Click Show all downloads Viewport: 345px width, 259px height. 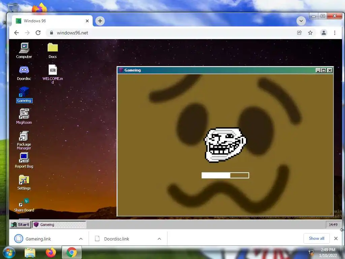pyautogui.click(x=316, y=238)
